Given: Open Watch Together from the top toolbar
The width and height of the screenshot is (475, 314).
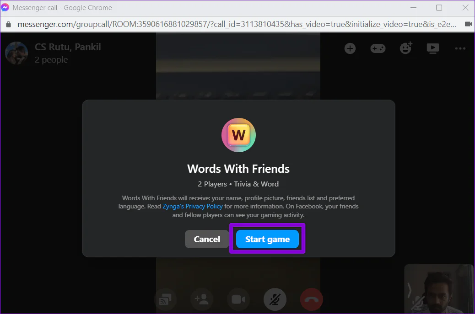Looking at the screenshot, I should (433, 48).
